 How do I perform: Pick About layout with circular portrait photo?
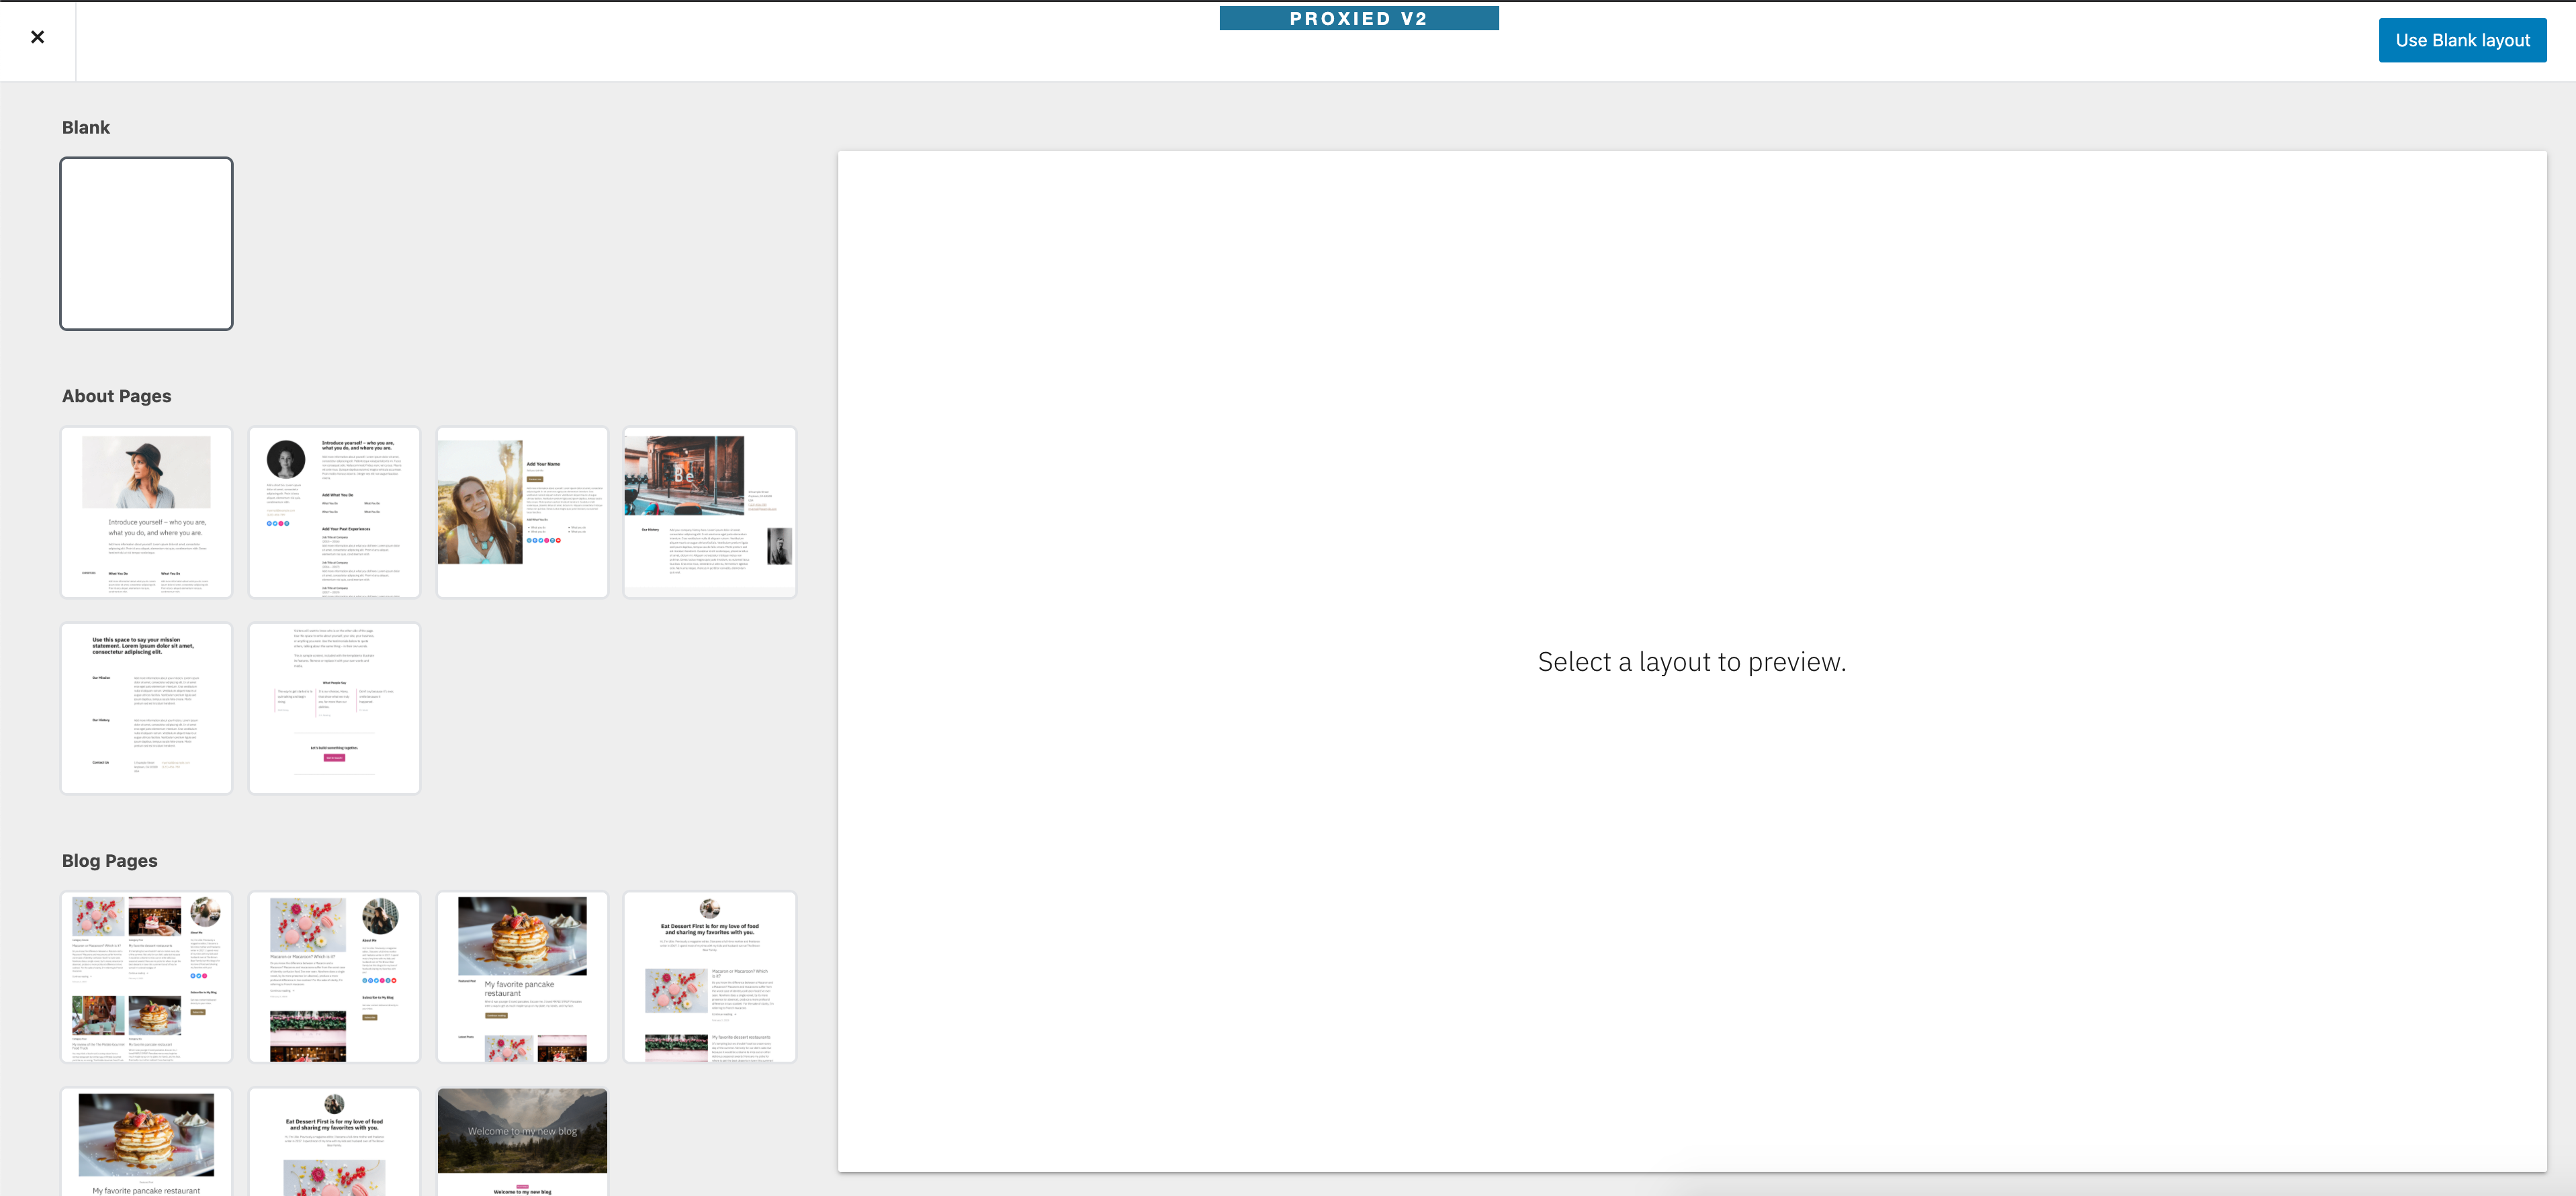click(x=334, y=512)
